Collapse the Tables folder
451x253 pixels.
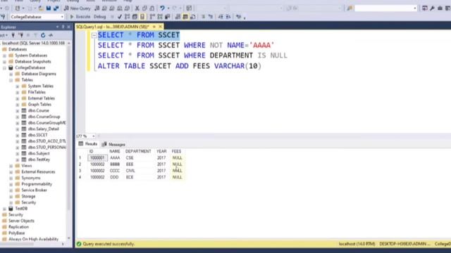tap(11, 80)
